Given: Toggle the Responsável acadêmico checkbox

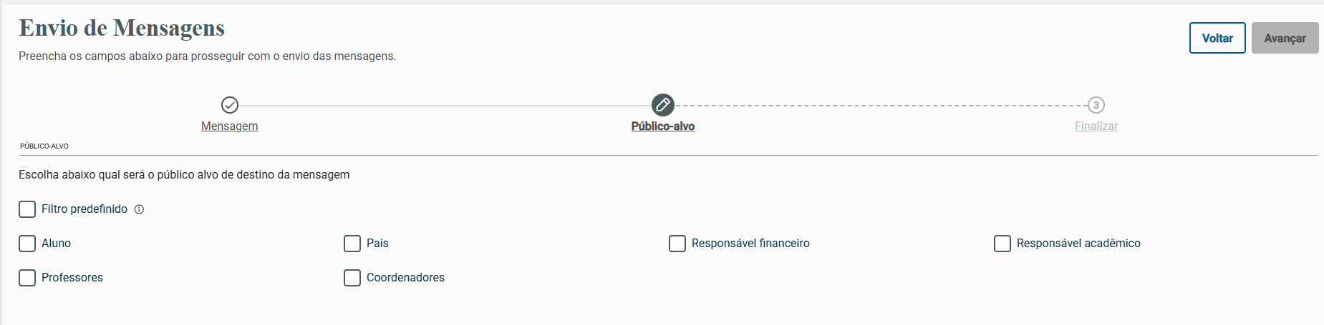Looking at the screenshot, I should [1002, 244].
